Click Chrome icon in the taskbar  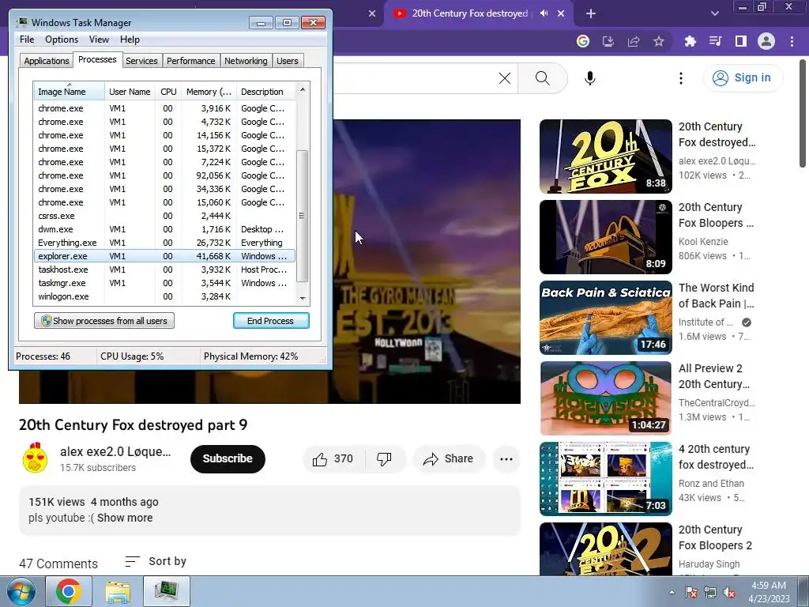(69, 591)
